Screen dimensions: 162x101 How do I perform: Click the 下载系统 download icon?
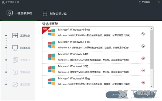(x=15, y=72)
